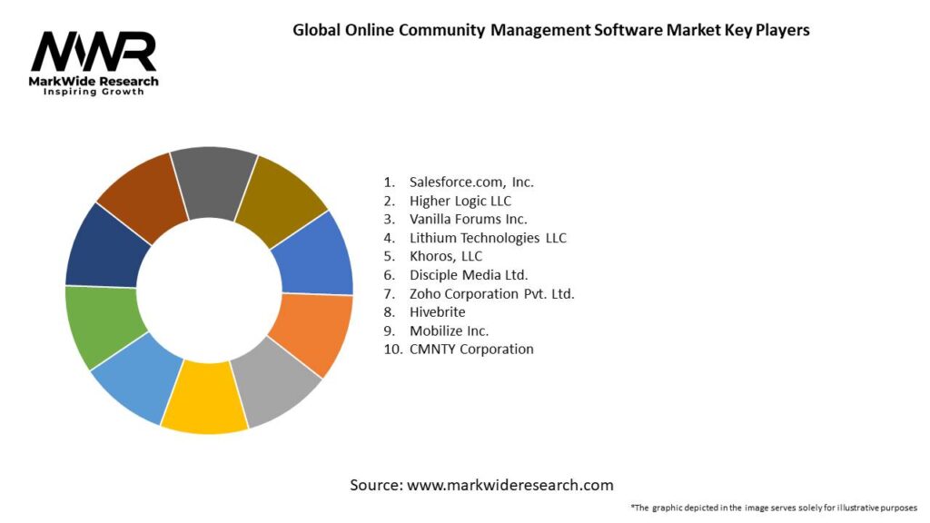The width and height of the screenshot is (930, 523).
Task: Click the www.markwideresearch.com source text
Action: coord(510,485)
